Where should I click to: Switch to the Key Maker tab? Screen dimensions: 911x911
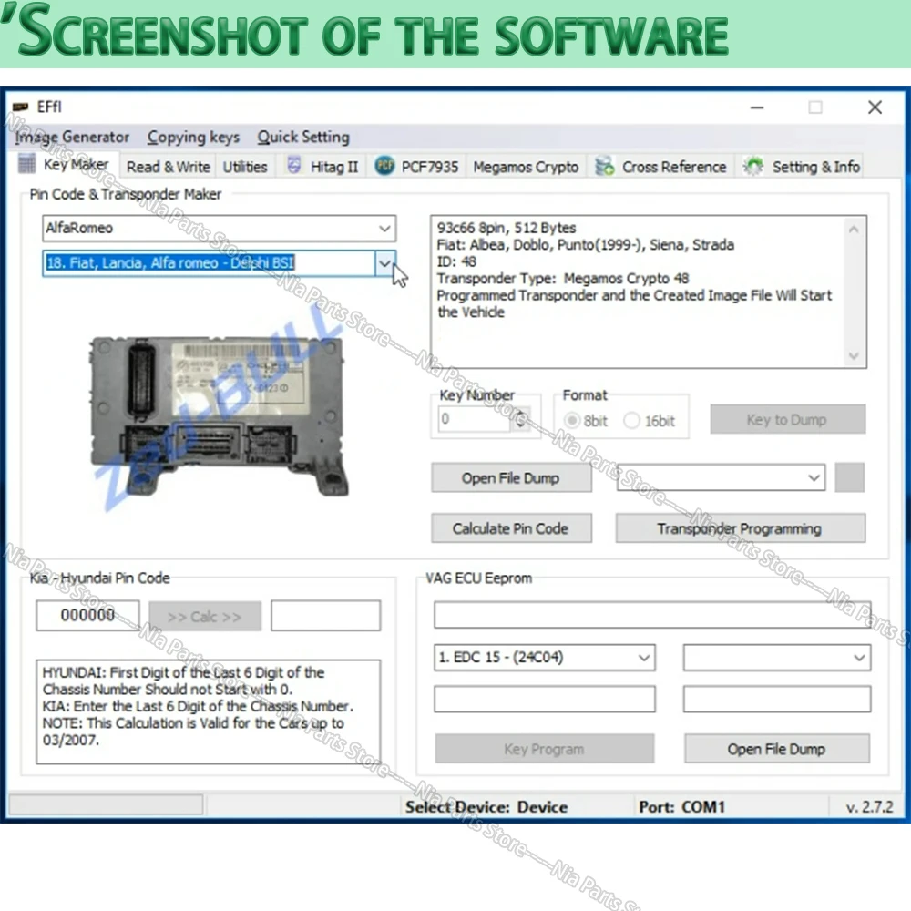click(66, 164)
